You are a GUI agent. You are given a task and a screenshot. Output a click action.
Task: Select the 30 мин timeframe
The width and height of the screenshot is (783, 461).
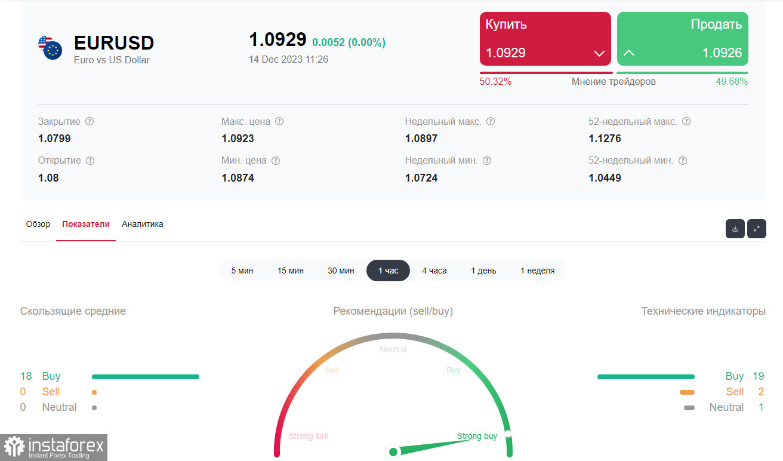pos(341,271)
